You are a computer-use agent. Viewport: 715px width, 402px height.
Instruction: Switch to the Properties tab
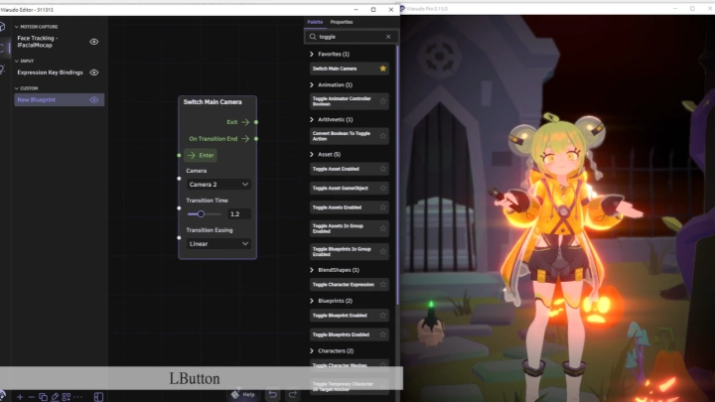point(342,22)
